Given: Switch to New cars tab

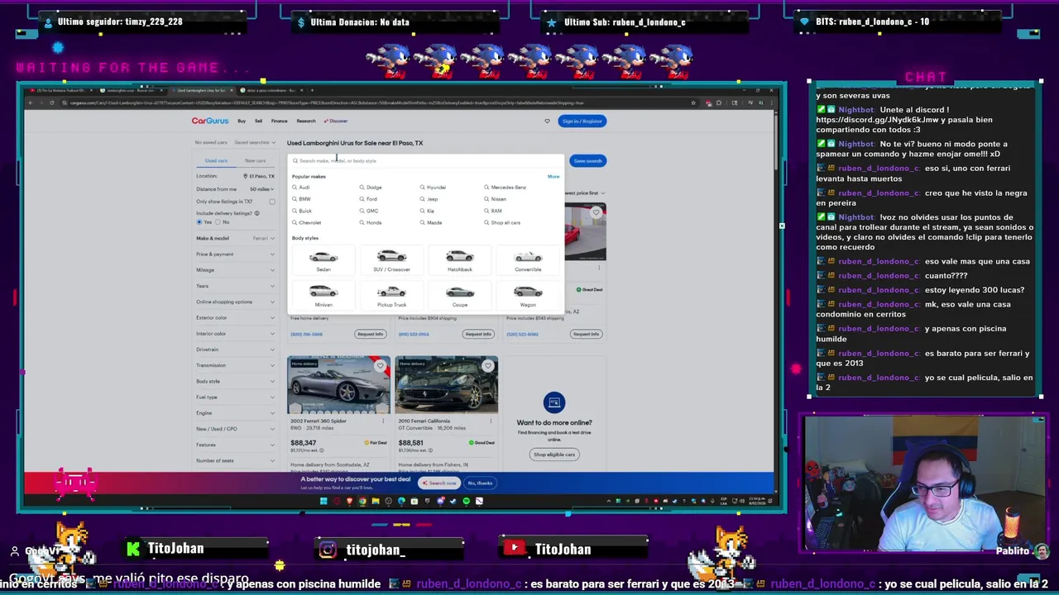Looking at the screenshot, I should [x=256, y=161].
